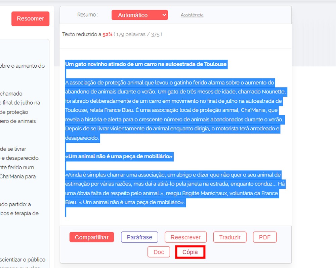Download the summary as Doc
336x268 pixels.
tap(159, 252)
